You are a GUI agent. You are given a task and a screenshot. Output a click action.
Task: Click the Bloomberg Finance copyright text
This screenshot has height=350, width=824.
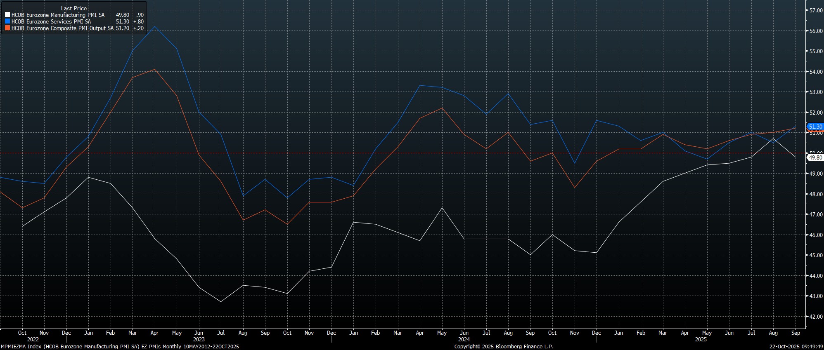[504, 347]
